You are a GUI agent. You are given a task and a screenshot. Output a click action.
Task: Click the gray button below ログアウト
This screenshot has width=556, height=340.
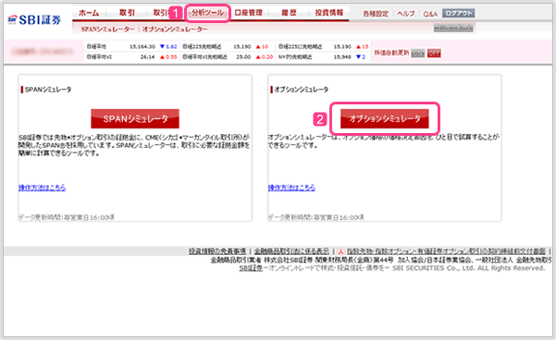click(453, 28)
